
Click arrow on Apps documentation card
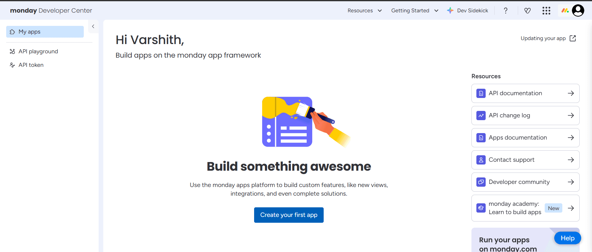571,138
